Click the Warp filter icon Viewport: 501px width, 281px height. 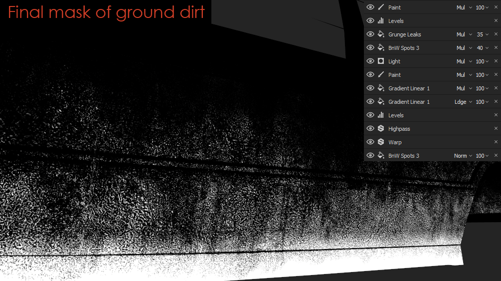pyautogui.click(x=380, y=142)
